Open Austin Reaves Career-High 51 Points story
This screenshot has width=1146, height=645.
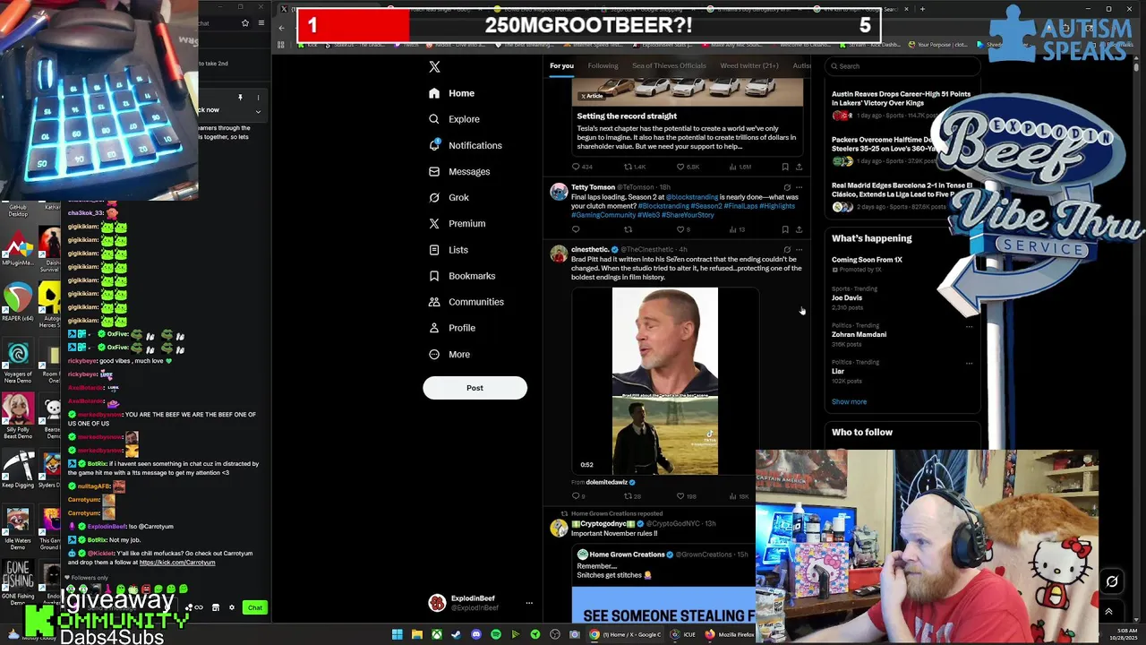coord(901,99)
